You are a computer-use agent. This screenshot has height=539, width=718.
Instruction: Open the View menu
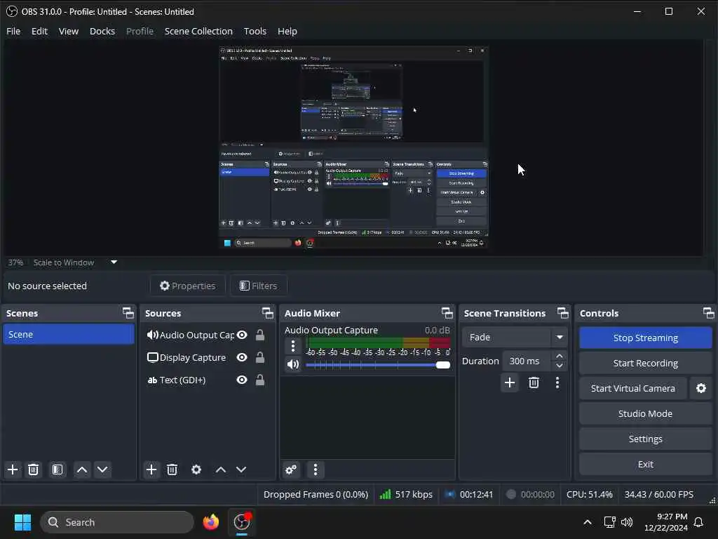68,31
